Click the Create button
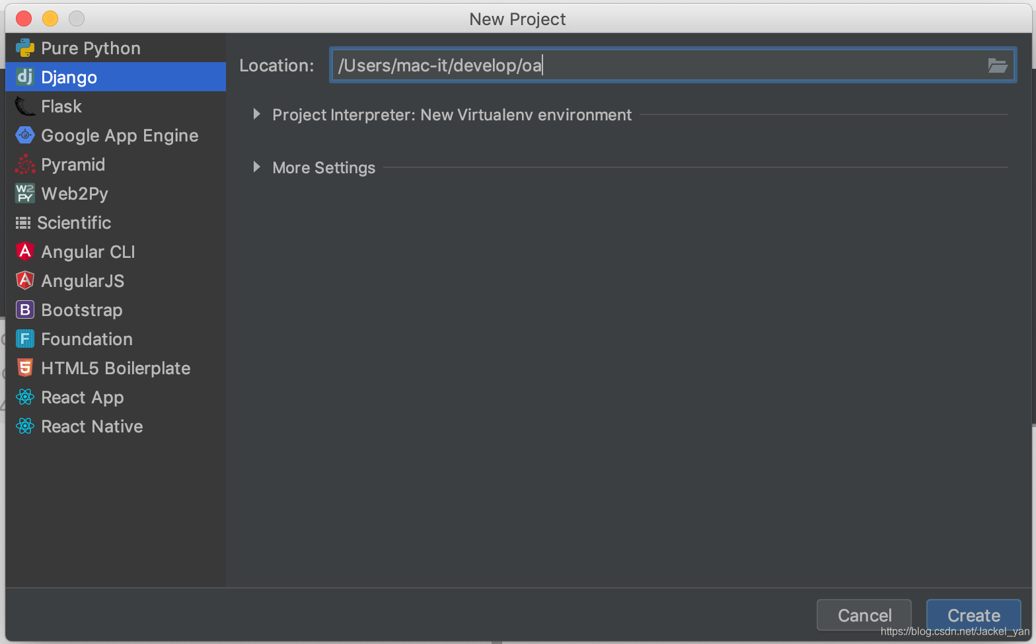Viewport: 1036px width, 644px height. (974, 616)
